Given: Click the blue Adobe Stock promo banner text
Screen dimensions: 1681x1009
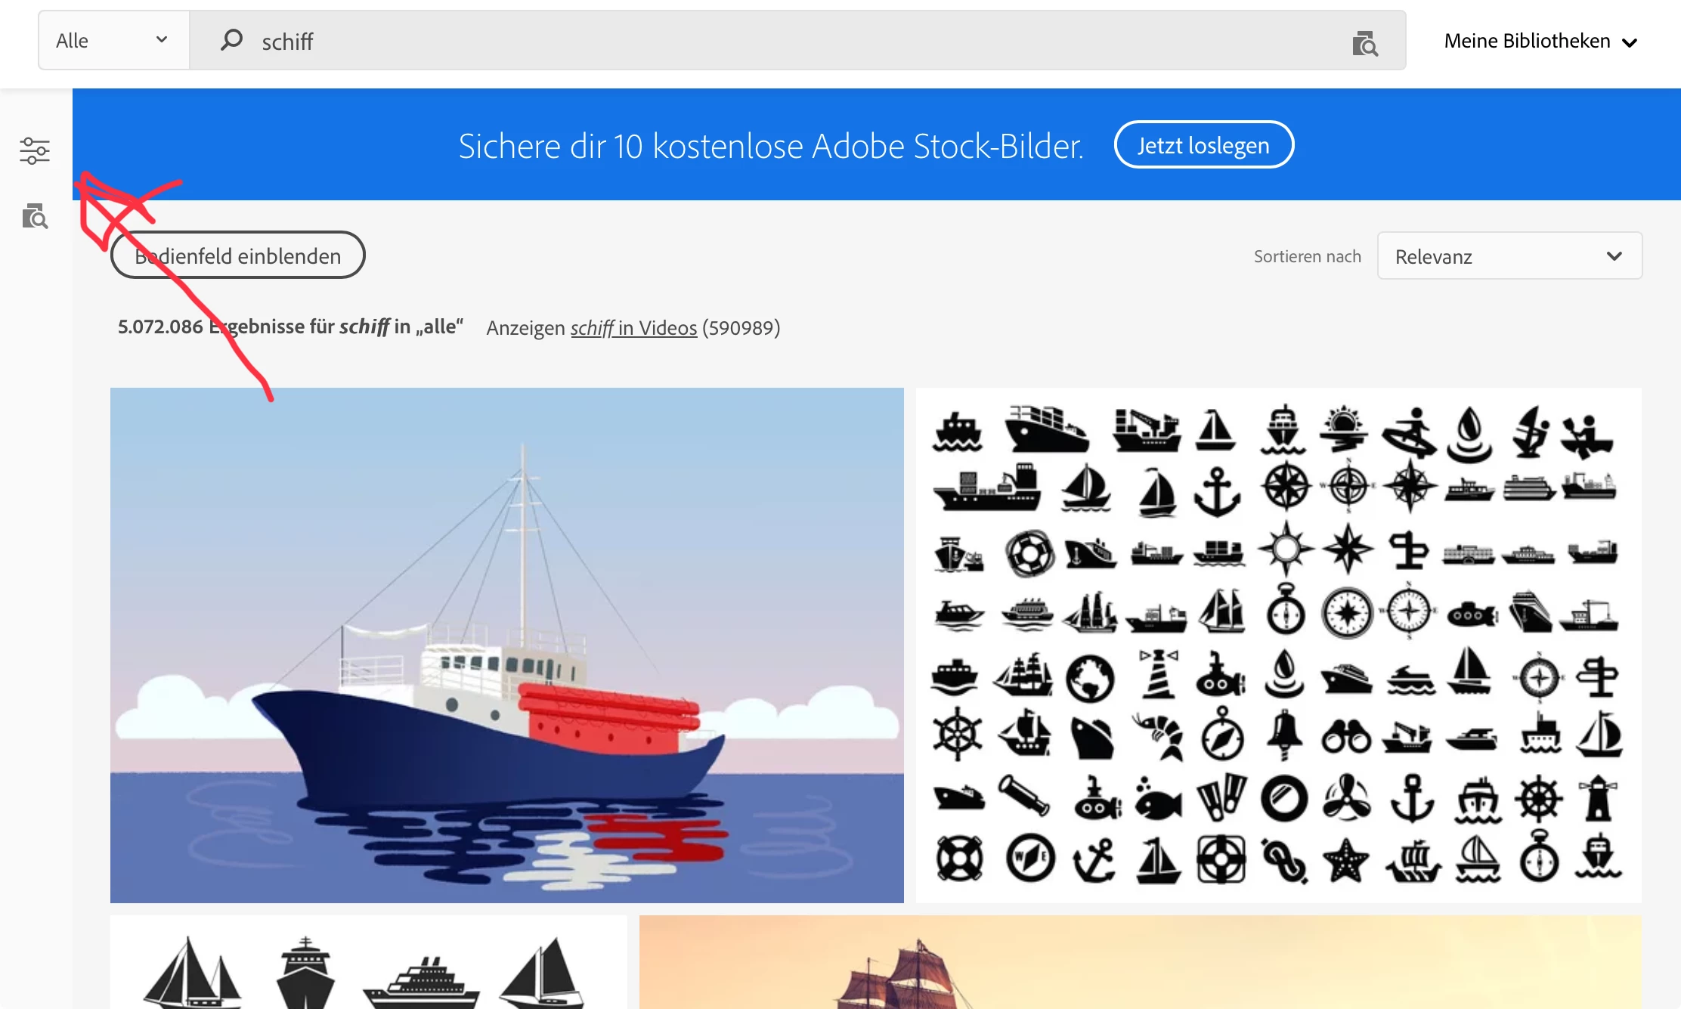Looking at the screenshot, I should [771, 146].
